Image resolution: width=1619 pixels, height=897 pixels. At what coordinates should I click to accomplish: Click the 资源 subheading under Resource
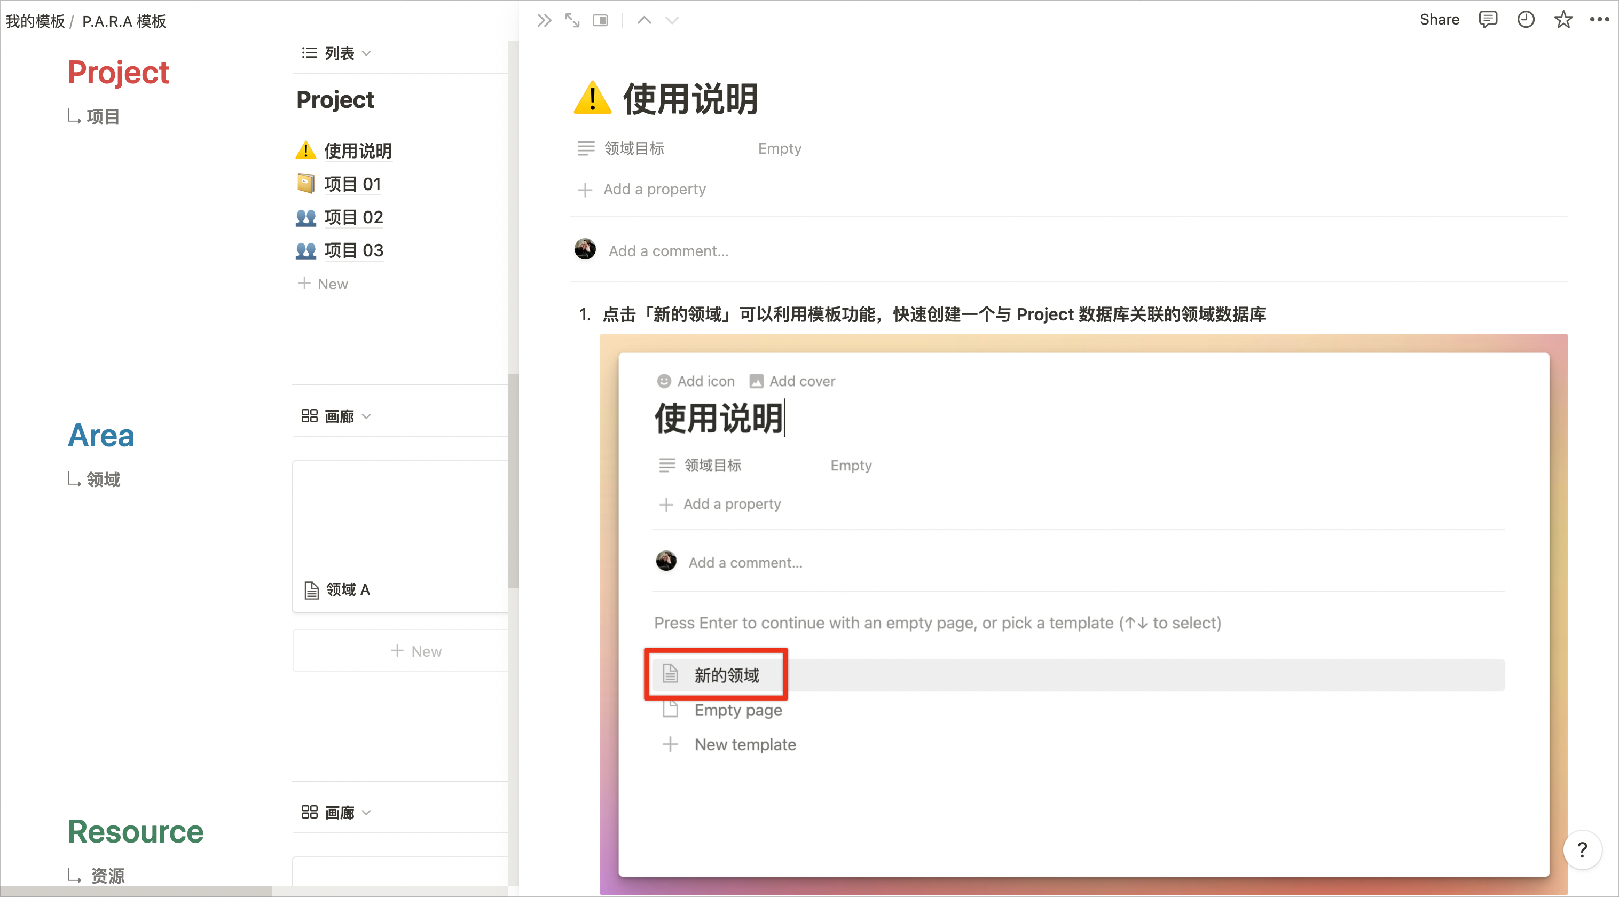click(x=107, y=875)
